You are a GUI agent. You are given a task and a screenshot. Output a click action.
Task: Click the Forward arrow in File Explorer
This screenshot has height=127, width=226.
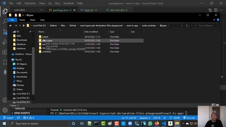tap(16, 26)
